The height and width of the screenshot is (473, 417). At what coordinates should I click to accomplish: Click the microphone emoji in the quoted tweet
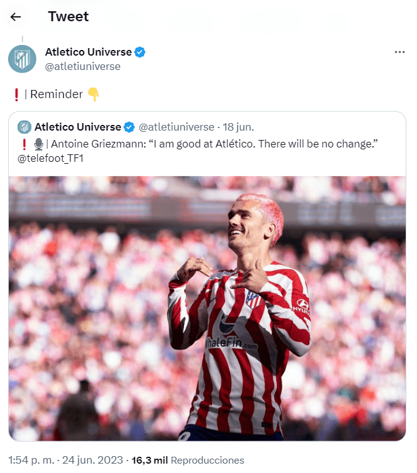(x=39, y=144)
